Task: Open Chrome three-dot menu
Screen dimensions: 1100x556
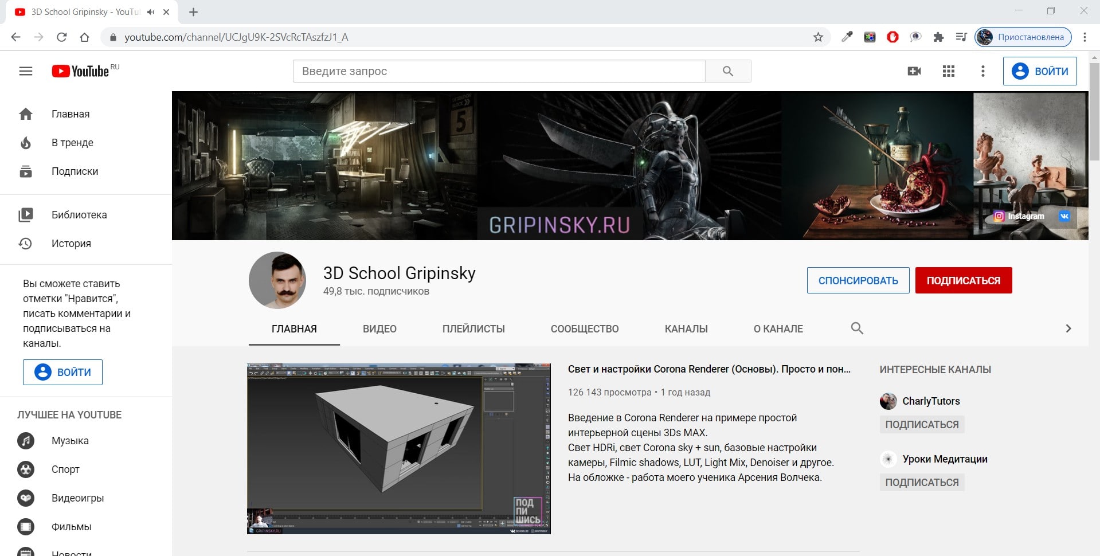Action: (1085, 37)
